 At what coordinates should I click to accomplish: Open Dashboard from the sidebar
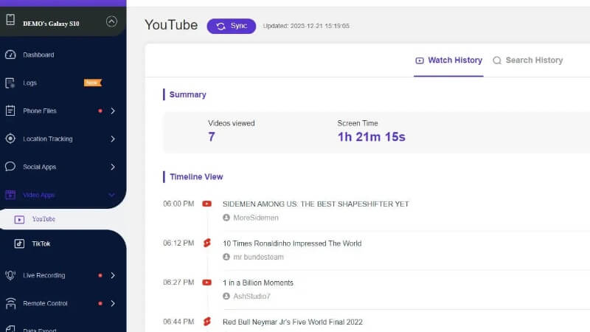point(38,55)
